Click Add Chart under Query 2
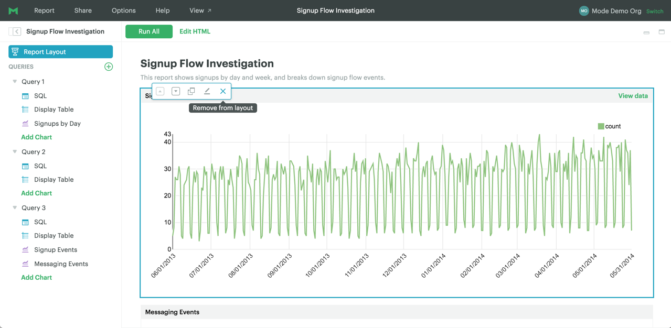671x328 pixels. click(36, 193)
